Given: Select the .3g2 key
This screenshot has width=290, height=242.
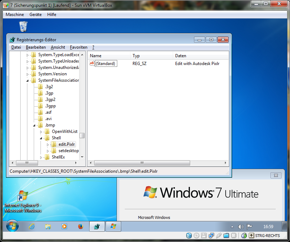Looking at the screenshot, I should click(49, 87).
